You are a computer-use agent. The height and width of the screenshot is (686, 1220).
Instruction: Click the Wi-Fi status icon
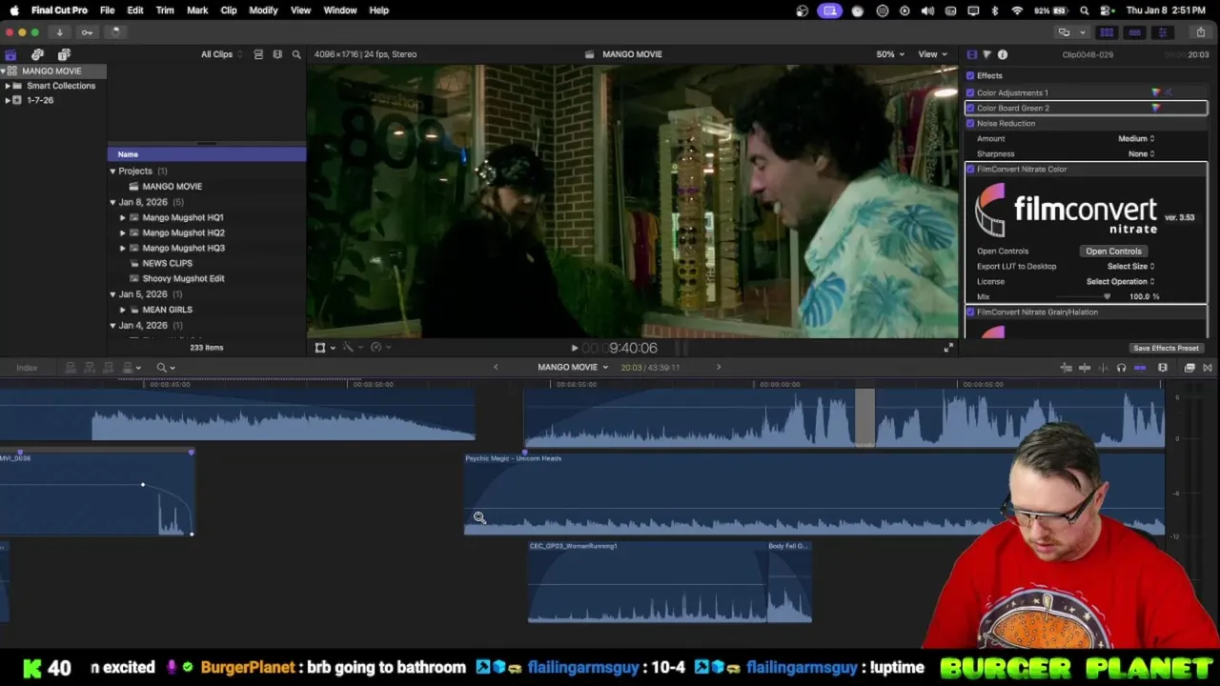click(x=1017, y=10)
